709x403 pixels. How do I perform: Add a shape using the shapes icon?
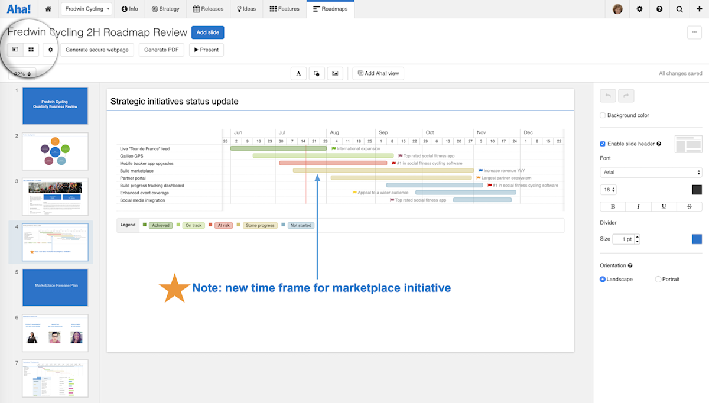point(317,73)
